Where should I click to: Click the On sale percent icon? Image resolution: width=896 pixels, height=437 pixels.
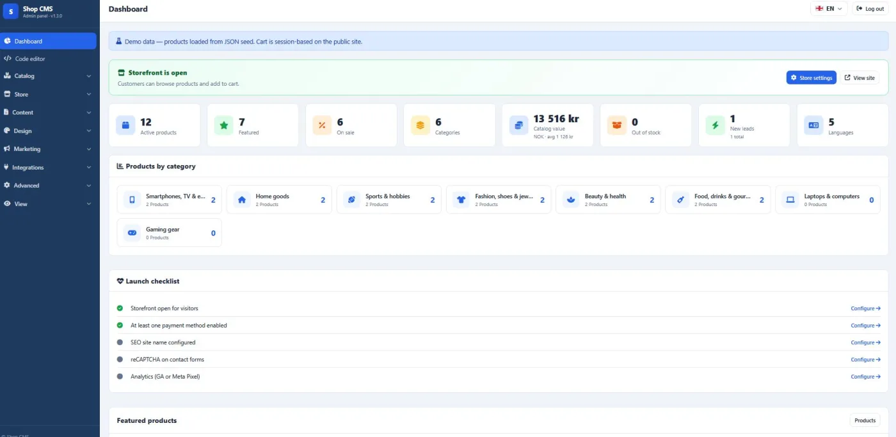(322, 125)
